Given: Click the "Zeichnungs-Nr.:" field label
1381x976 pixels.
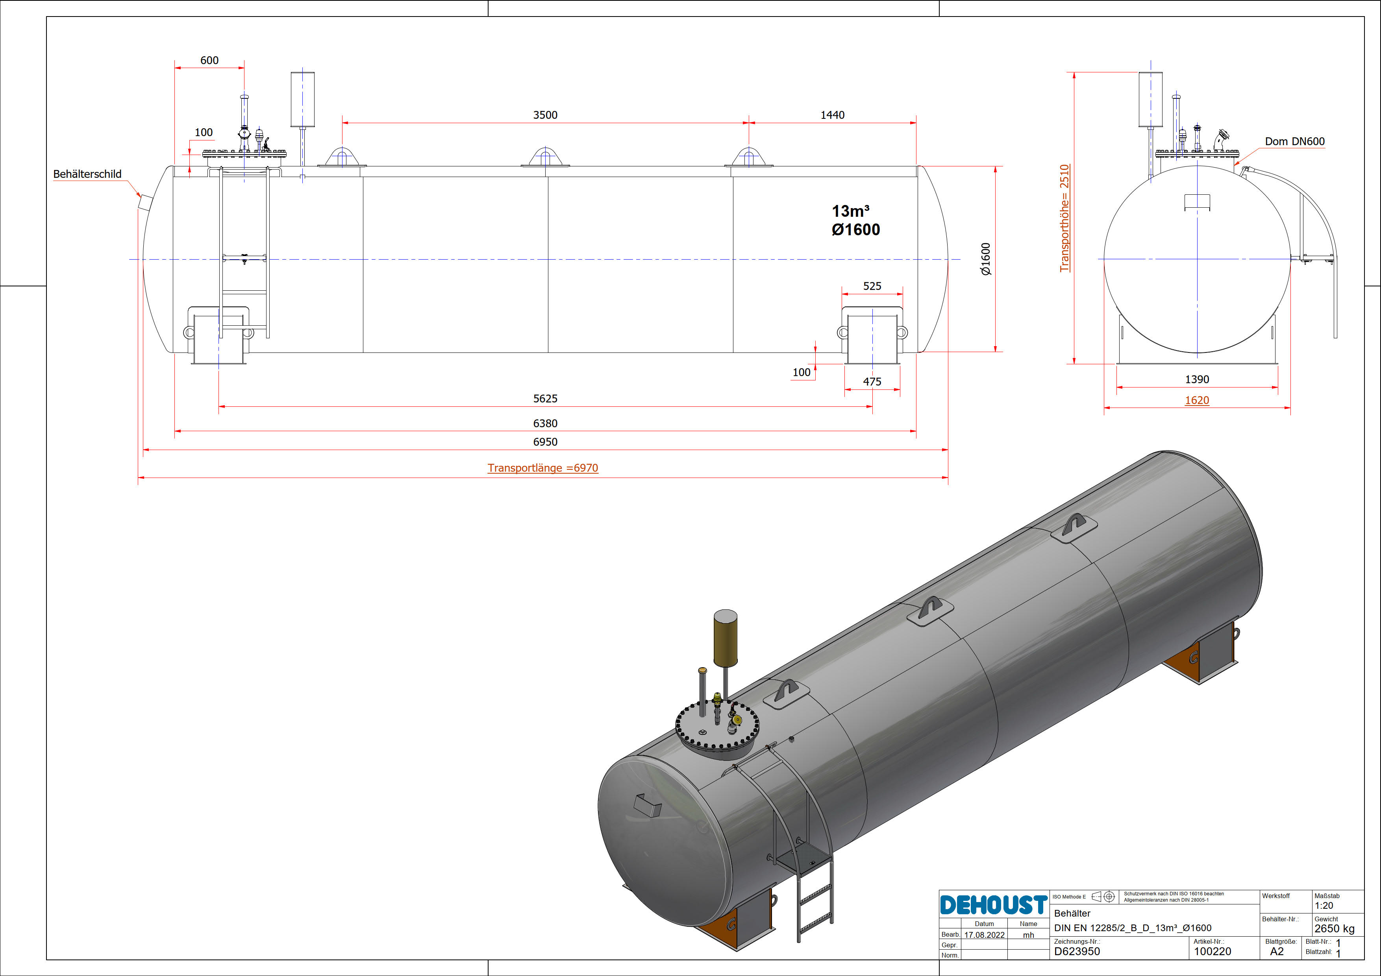Looking at the screenshot, I should coord(1077,942).
